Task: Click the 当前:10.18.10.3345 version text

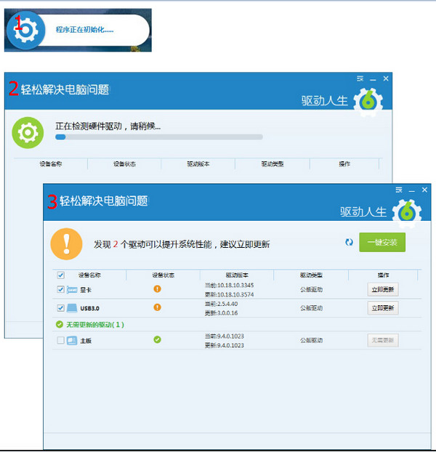Action: coord(230,285)
